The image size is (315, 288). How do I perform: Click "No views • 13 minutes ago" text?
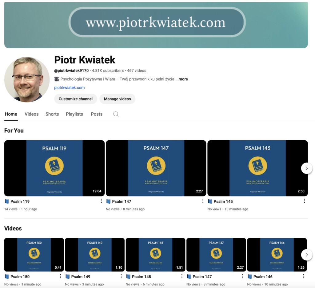coord(228,209)
